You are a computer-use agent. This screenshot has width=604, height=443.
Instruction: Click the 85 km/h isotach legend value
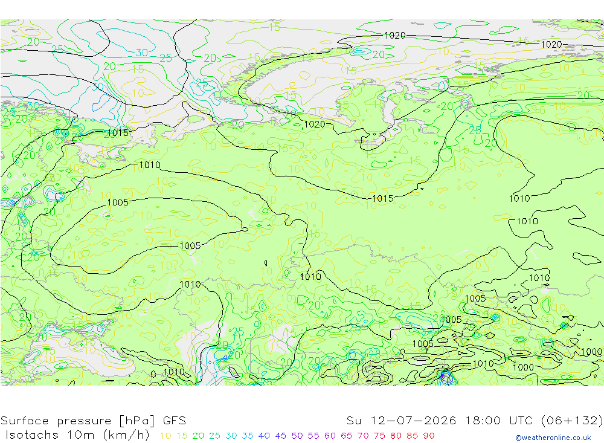412,436
